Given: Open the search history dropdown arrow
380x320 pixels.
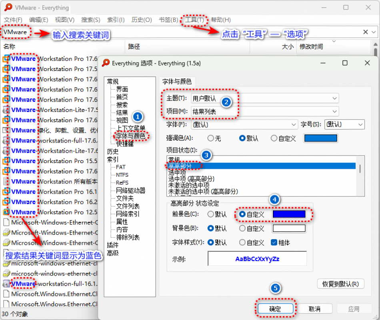Looking at the screenshot, I should coord(374,32).
